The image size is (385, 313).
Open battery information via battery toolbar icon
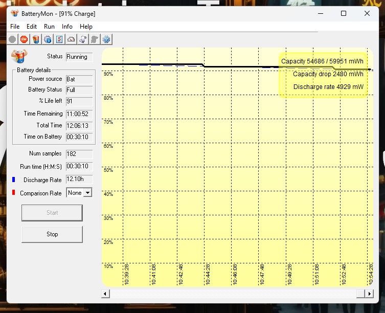36,39
